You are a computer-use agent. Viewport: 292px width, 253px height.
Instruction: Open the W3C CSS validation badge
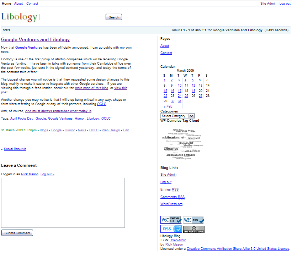click(x=194, y=220)
